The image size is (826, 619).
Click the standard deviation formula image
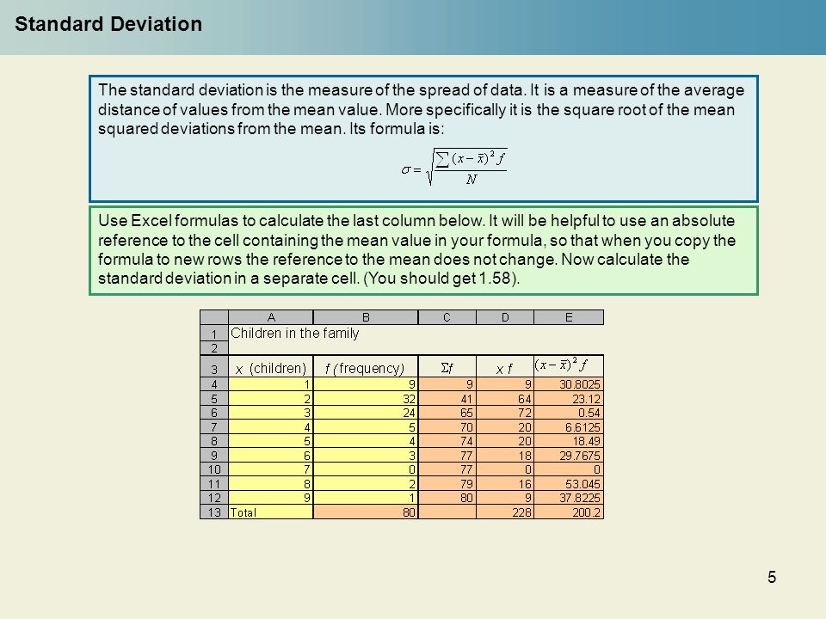click(x=454, y=167)
